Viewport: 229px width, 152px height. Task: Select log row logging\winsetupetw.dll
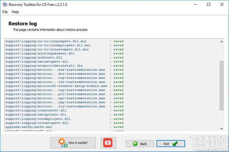click(x=64, y=123)
